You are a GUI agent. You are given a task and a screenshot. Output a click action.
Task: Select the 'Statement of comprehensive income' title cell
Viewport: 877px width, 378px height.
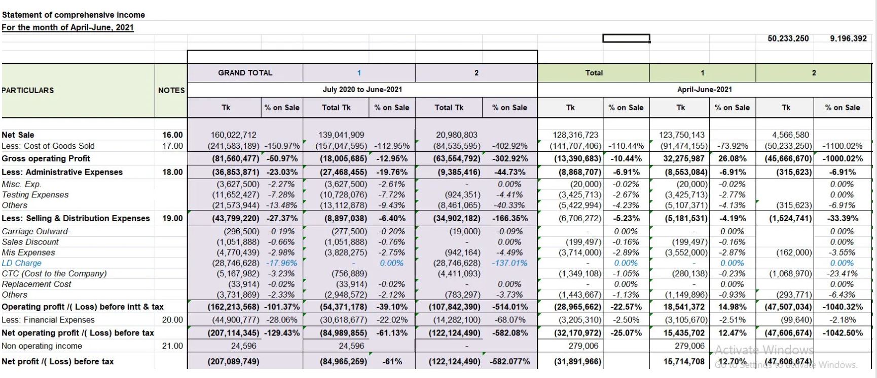pyautogui.click(x=73, y=15)
